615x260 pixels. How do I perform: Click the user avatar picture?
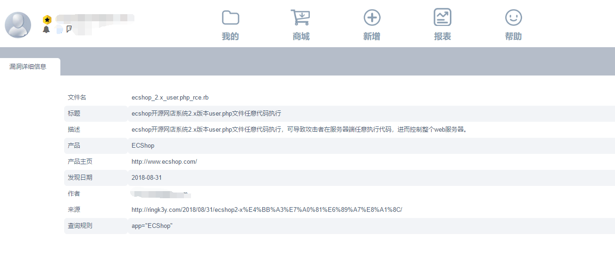18,25
